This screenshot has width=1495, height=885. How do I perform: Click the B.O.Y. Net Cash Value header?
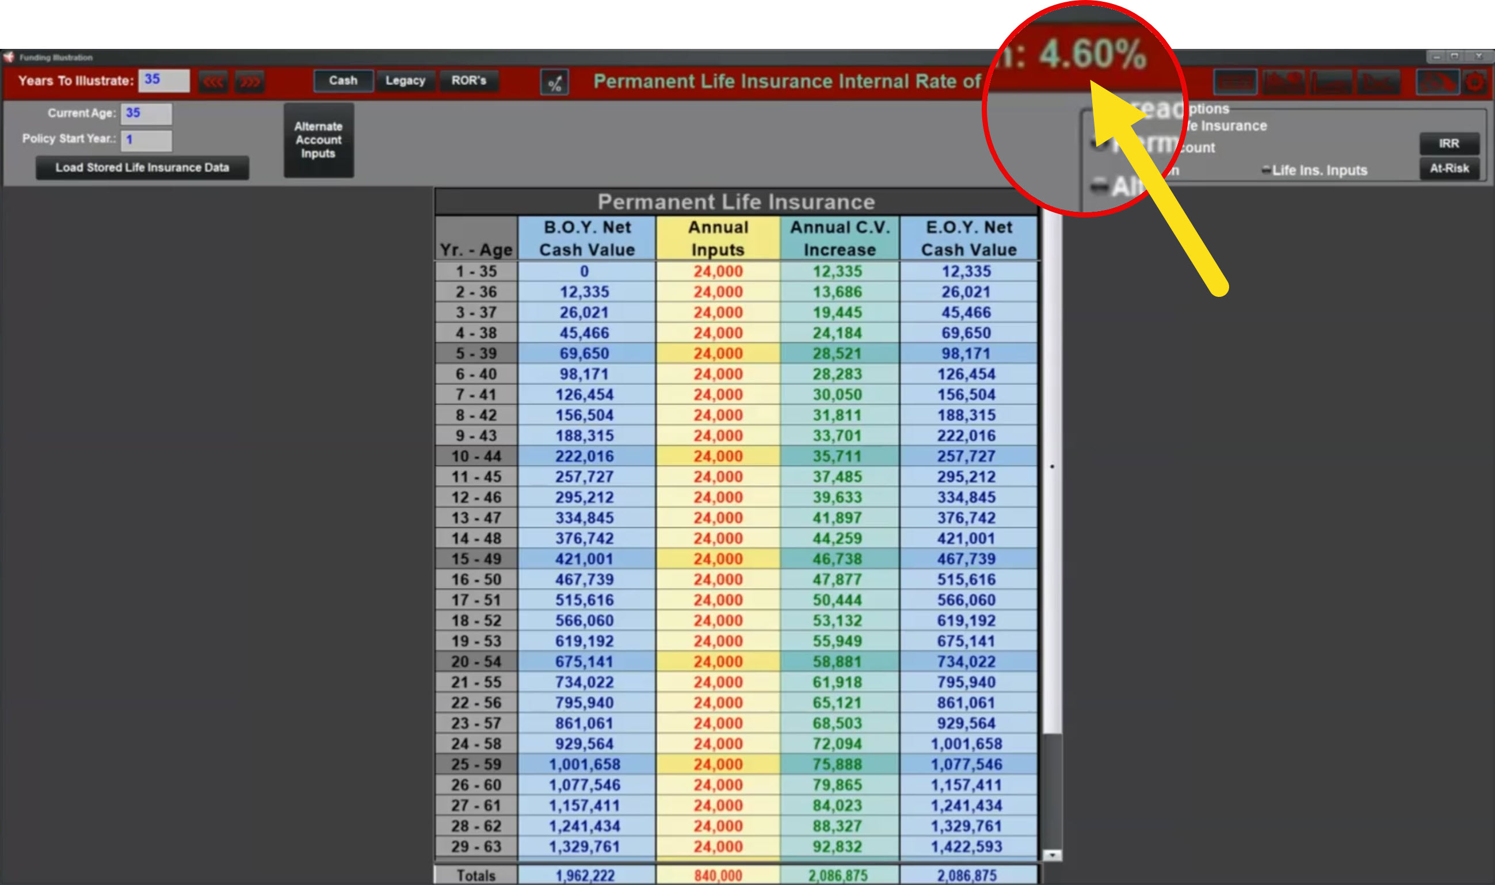coord(587,238)
